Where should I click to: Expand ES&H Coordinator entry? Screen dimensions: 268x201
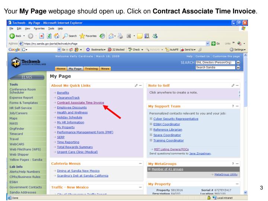pos(151,124)
